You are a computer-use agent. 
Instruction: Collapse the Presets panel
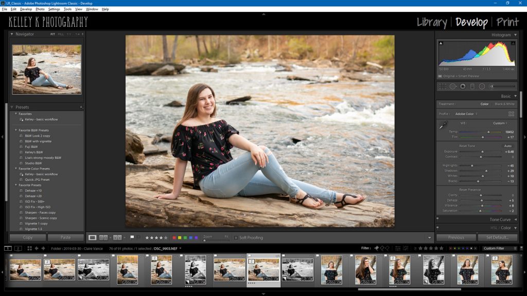coord(12,107)
